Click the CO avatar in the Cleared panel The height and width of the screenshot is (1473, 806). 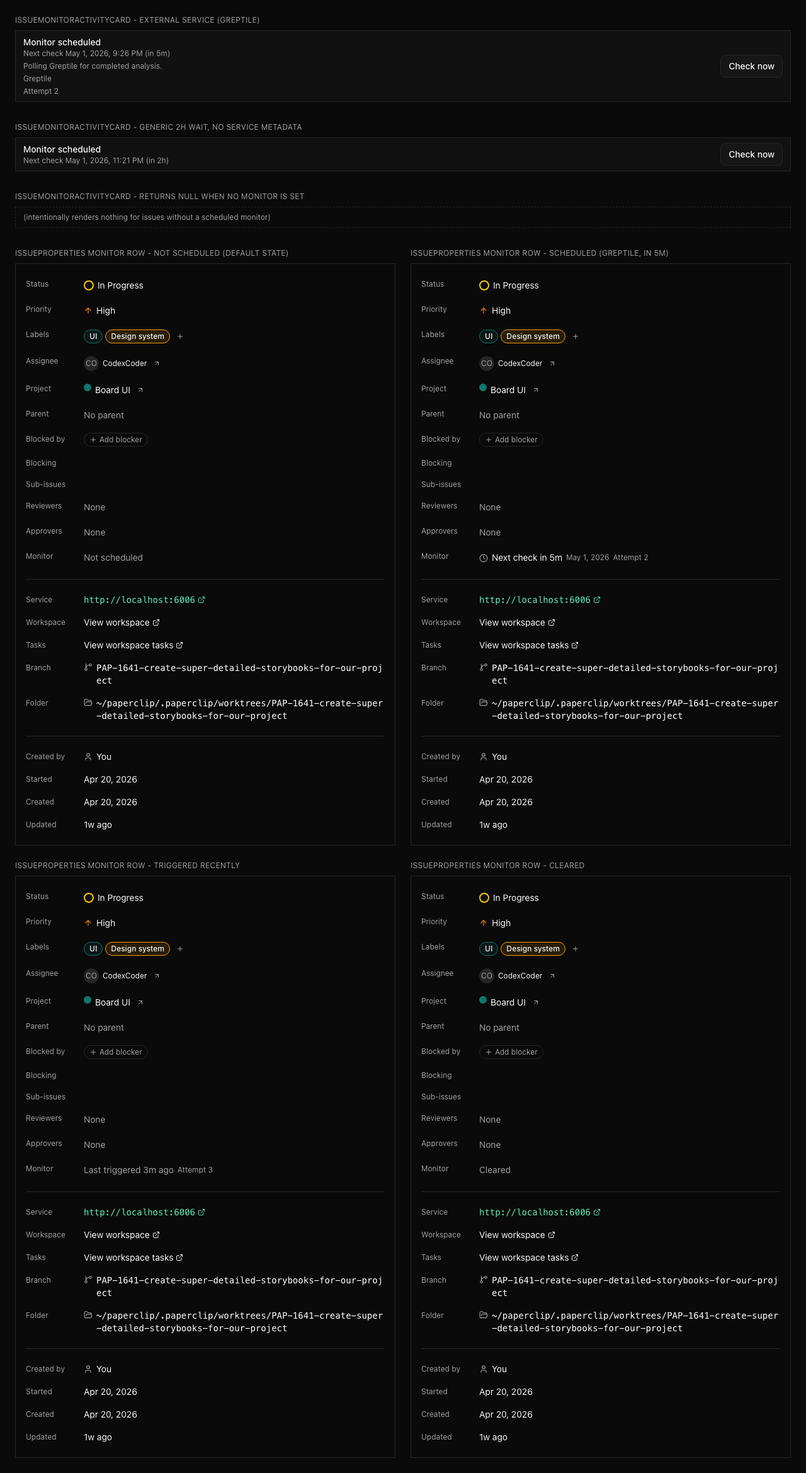(487, 976)
